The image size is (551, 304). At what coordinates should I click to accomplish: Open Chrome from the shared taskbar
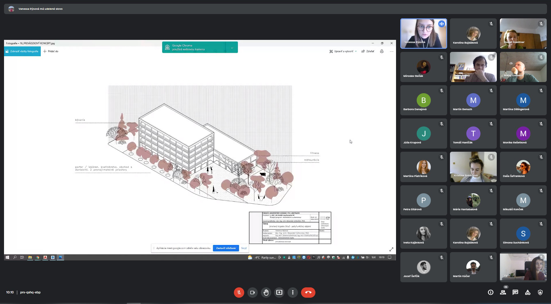pyautogui.click(x=38, y=258)
